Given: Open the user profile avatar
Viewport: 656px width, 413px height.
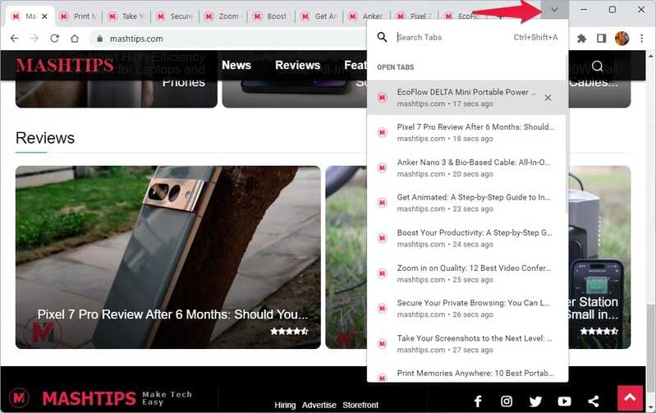Looking at the screenshot, I should [x=622, y=39].
